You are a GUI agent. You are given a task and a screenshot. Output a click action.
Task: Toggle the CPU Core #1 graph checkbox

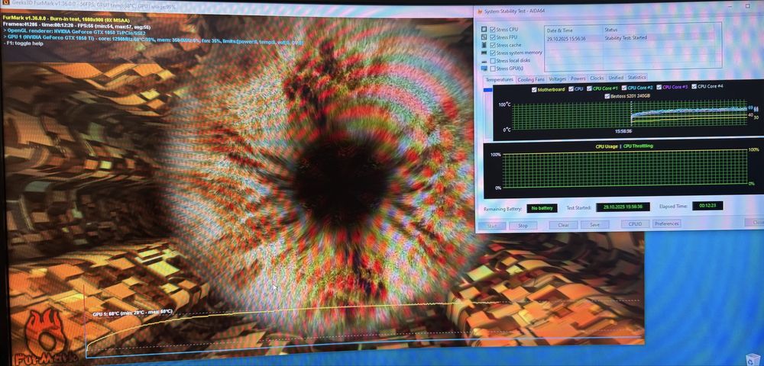(589, 88)
